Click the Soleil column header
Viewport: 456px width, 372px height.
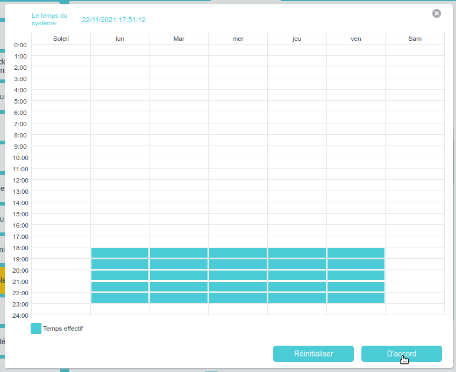61,39
